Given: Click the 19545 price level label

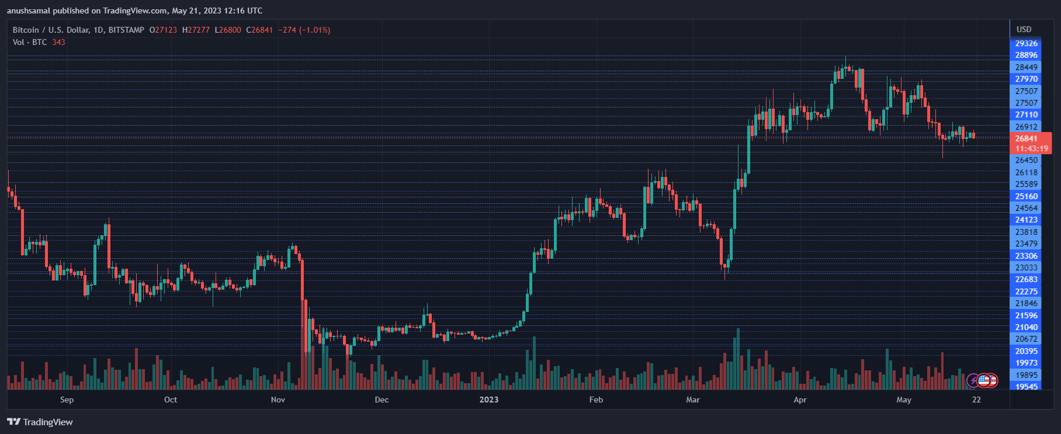Looking at the screenshot, I should pyautogui.click(x=1026, y=387).
